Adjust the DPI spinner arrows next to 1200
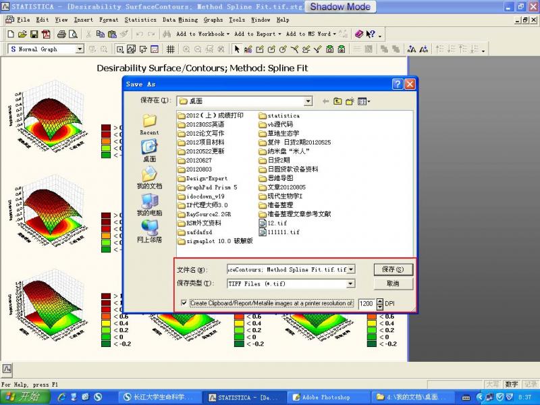Screen dimensions: 540x405 tap(379, 303)
